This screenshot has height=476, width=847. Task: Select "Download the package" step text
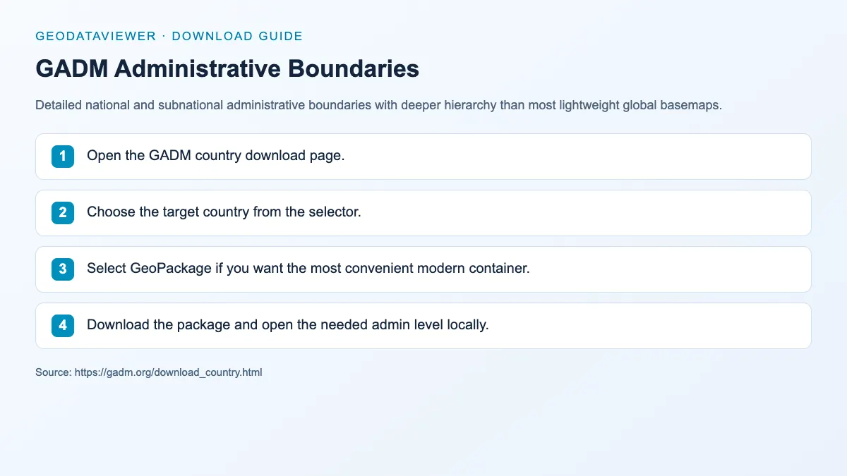[x=288, y=325]
